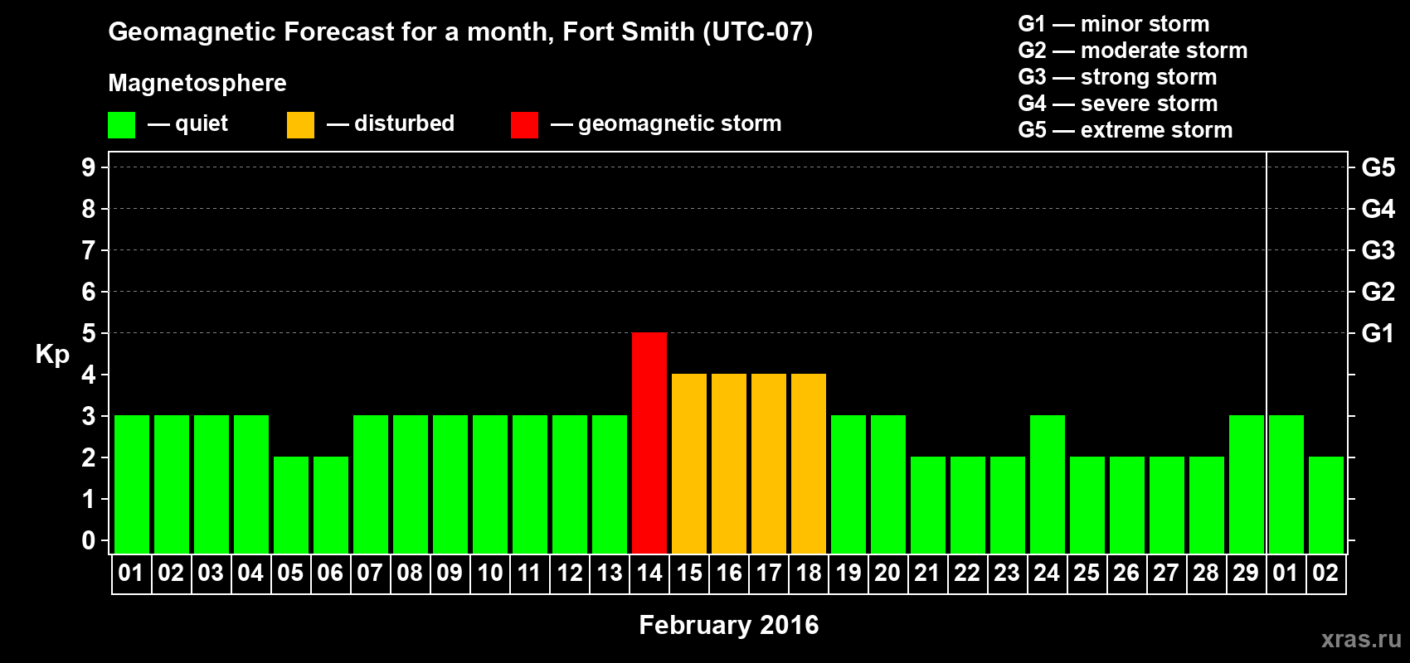Click the Kp value 7 tick label
This screenshot has width=1410, height=663.
tap(89, 250)
